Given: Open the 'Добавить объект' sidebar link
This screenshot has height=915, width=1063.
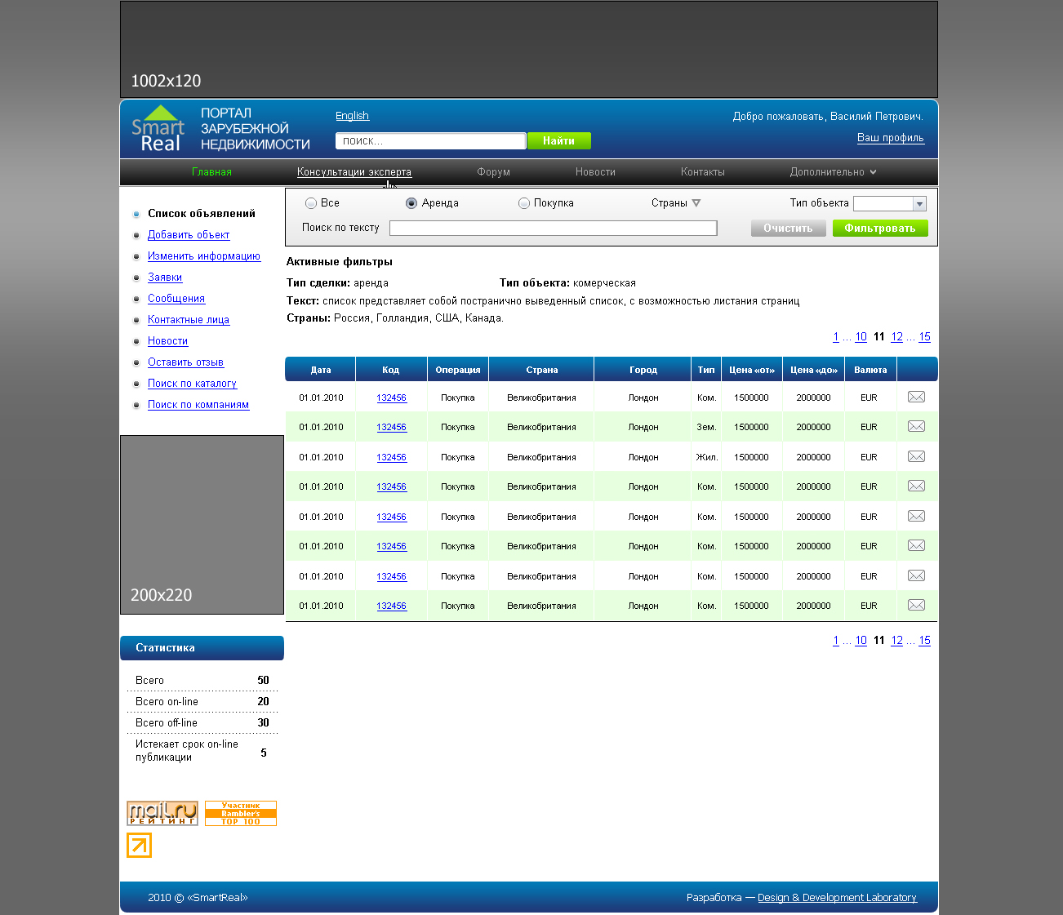Looking at the screenshot, I should (189, 235).
